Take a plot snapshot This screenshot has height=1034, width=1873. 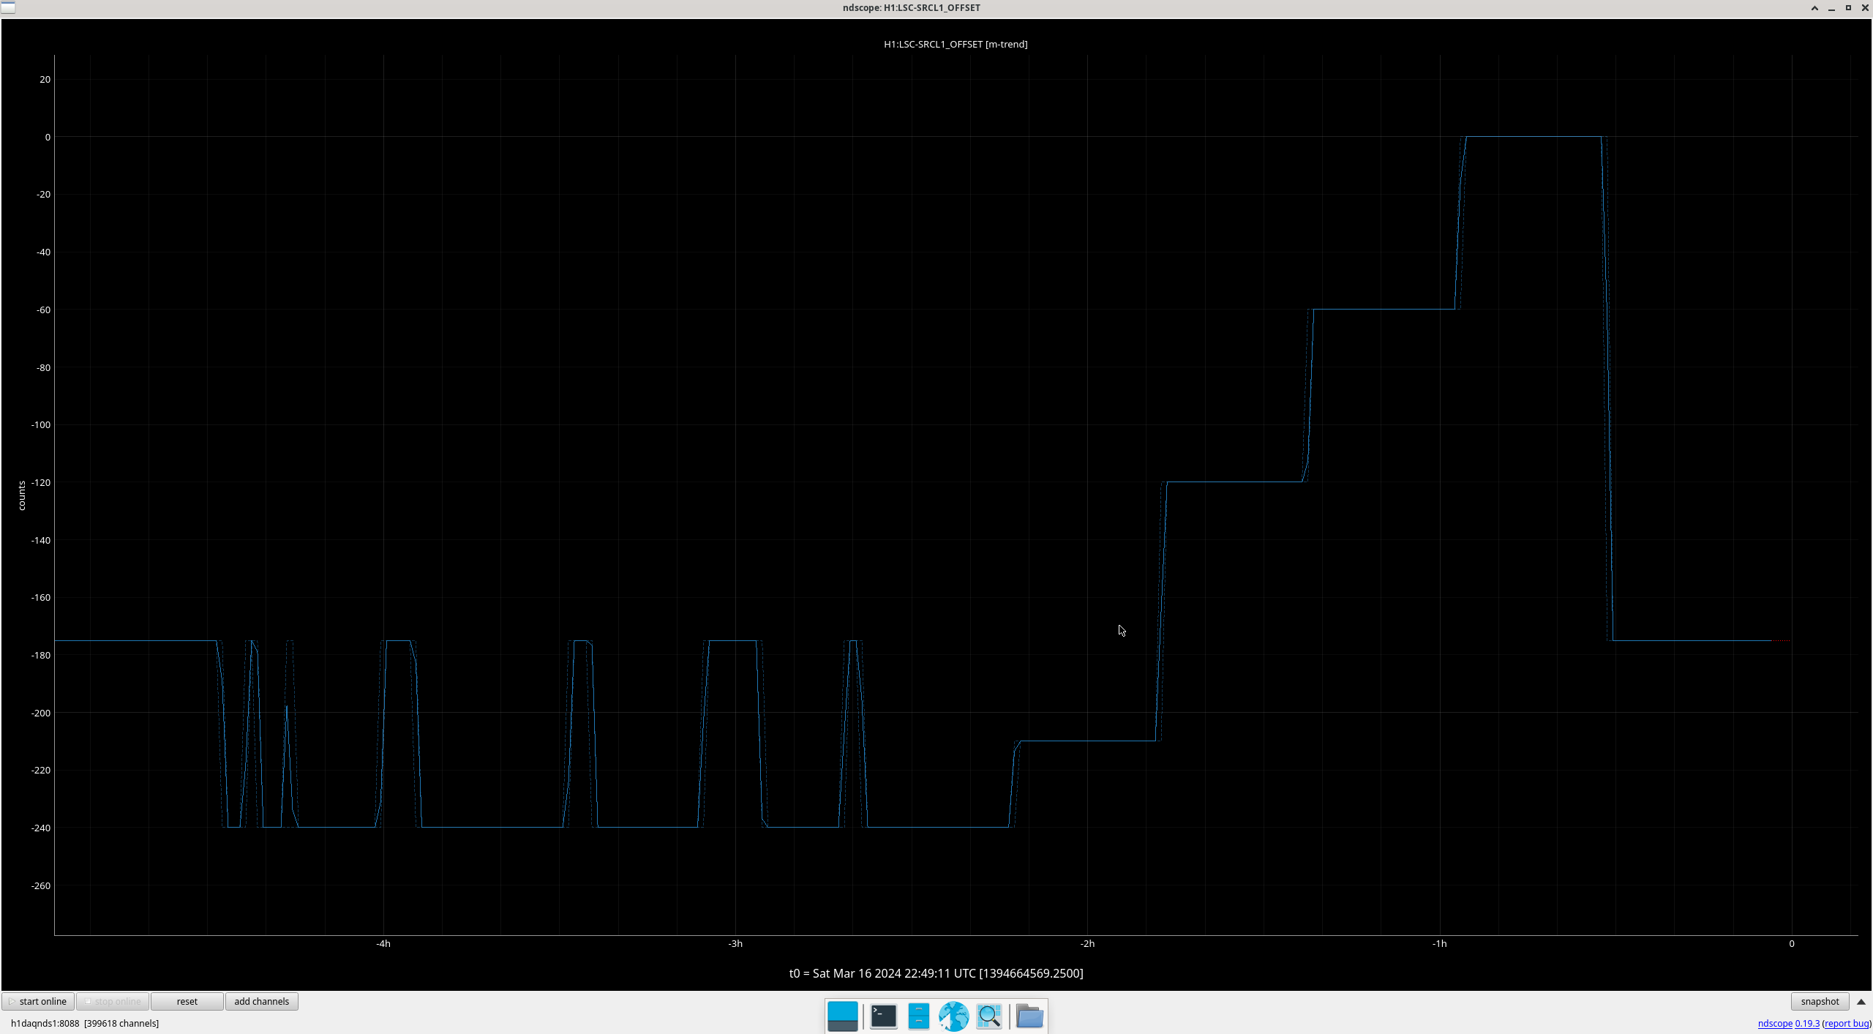tap(1820, 1001)
